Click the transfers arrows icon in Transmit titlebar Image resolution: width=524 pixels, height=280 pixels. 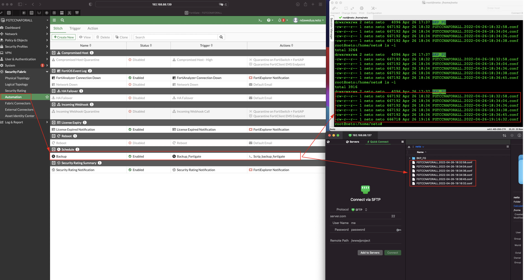[x=504, y=135]
